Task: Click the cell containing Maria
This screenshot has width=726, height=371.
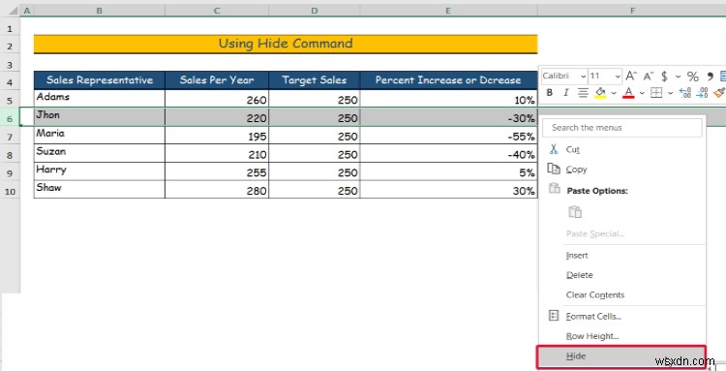Action: [x=100, y=135]
